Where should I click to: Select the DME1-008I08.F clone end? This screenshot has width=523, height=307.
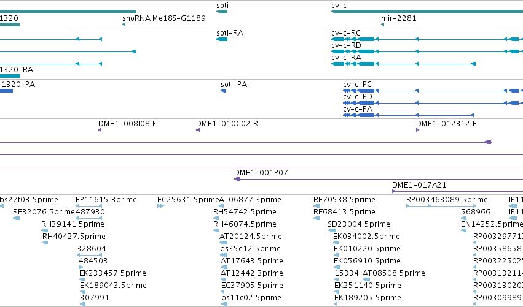(x=127, y=124)
